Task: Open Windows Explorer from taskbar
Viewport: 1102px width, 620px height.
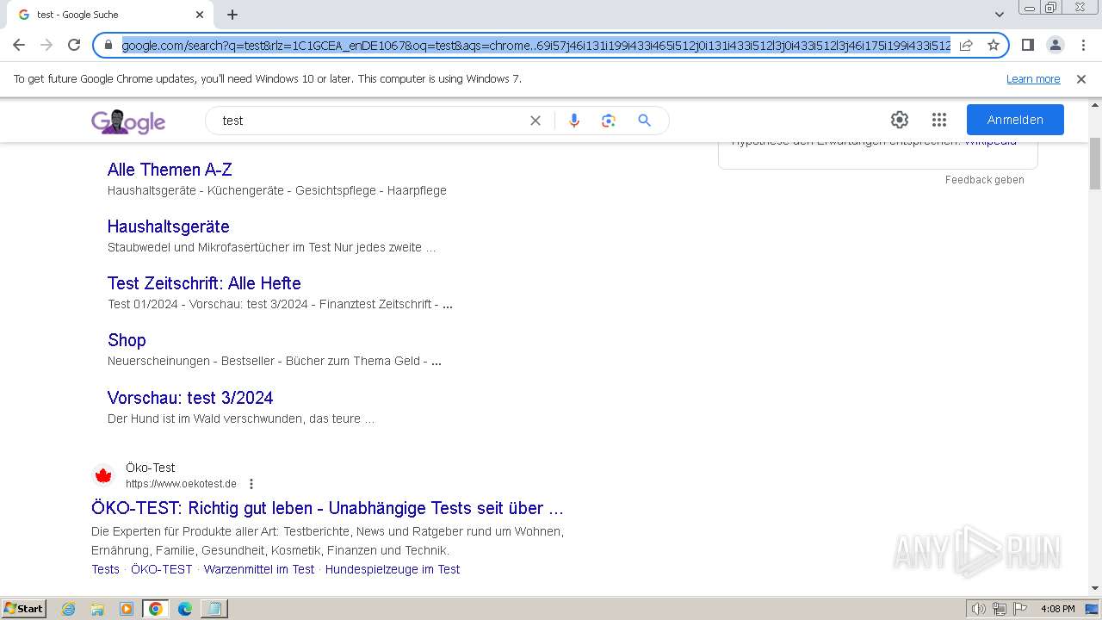Action: tap(97, 609)
